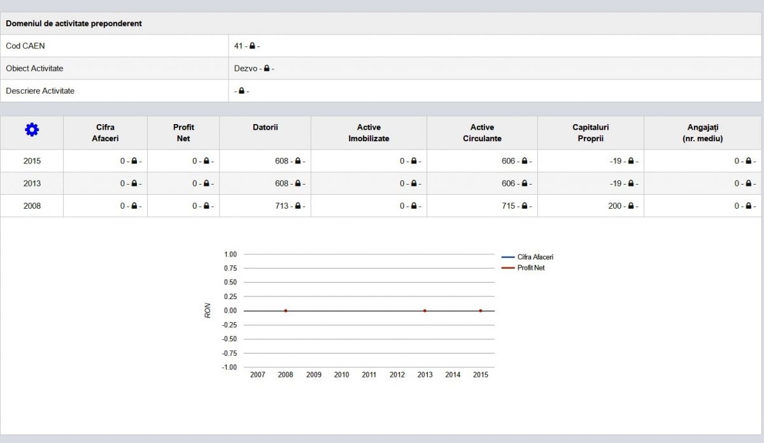Click the 2013 data point on chart
The width and height of the screenshot is (764, 443).
tap(425, 311)
